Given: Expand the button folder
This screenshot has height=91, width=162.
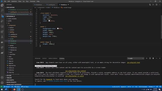Looking at the screenshot, I should coord(11,28).
